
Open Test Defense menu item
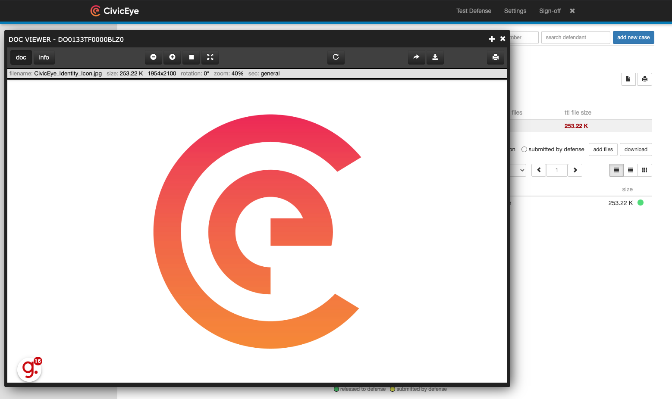474,11
